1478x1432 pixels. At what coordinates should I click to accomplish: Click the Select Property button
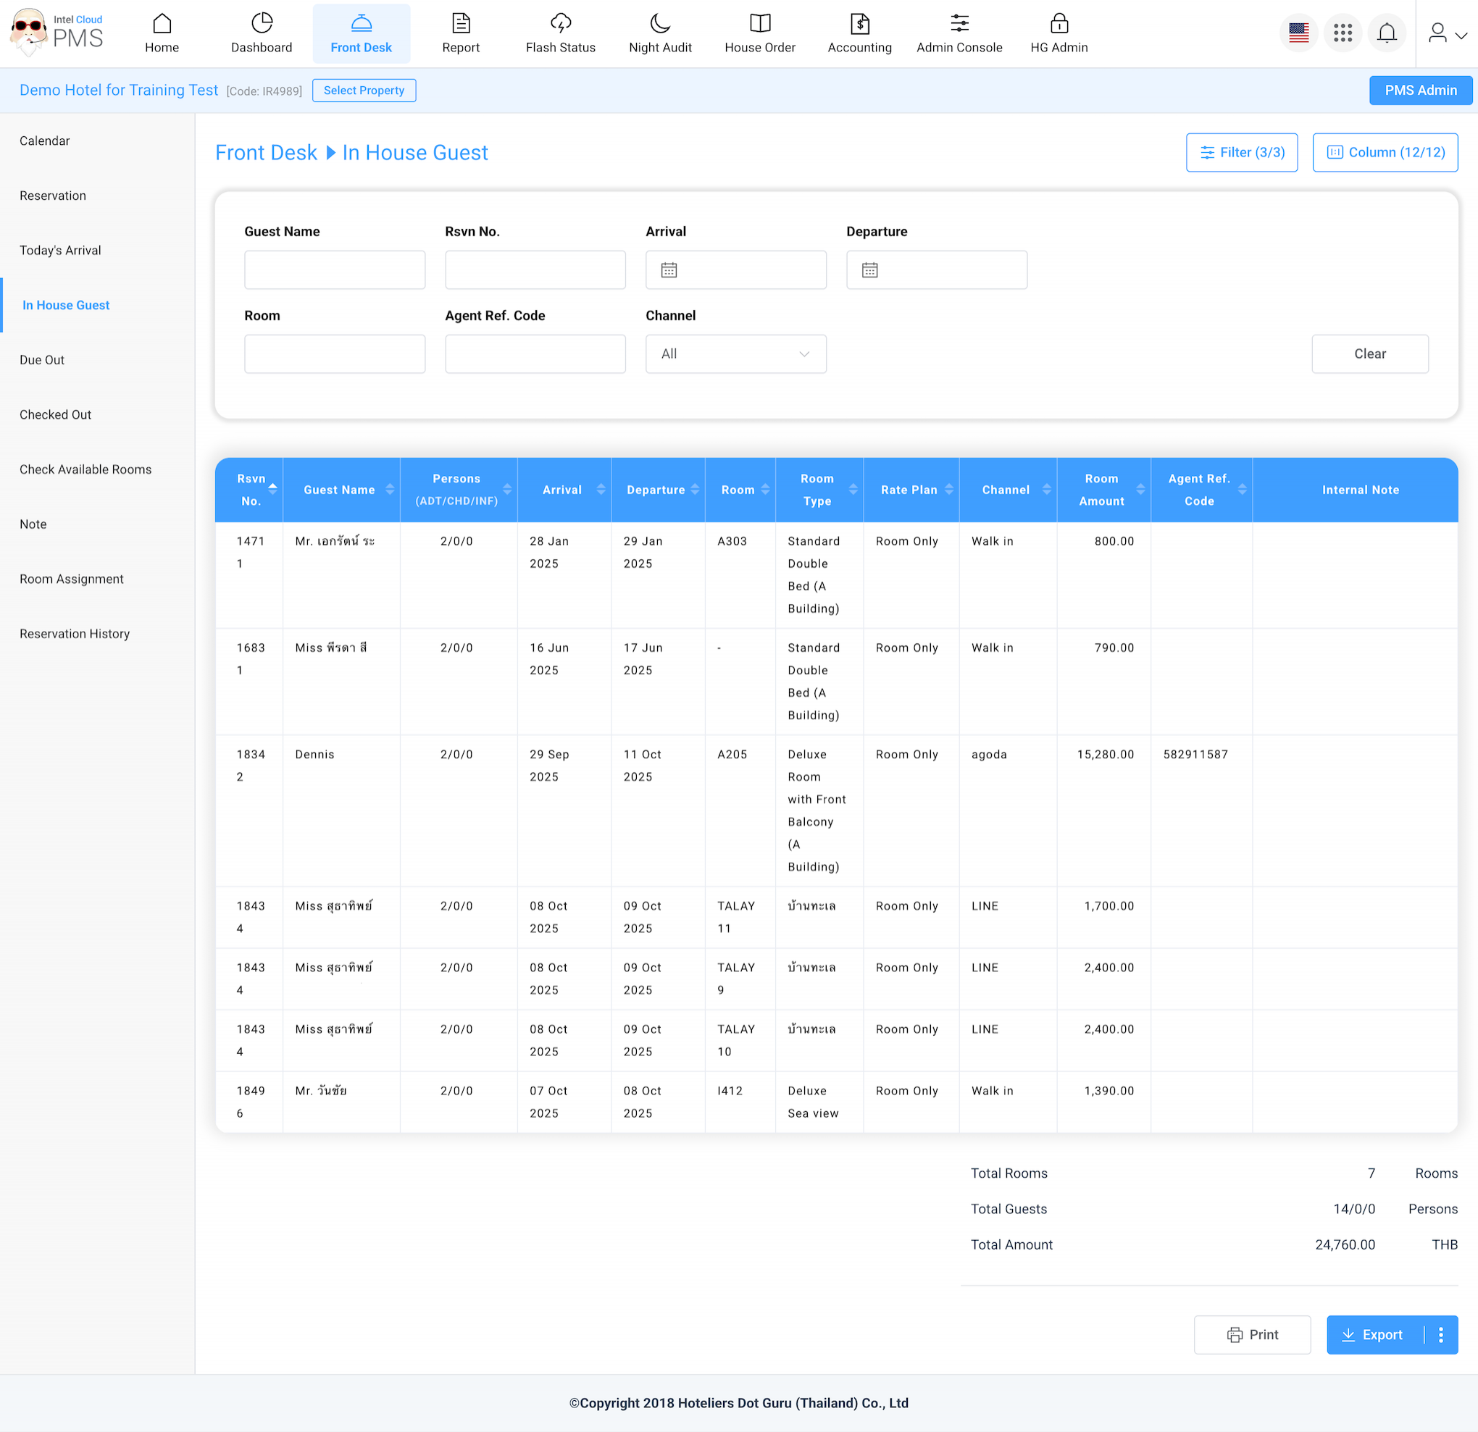coord(364,91)
